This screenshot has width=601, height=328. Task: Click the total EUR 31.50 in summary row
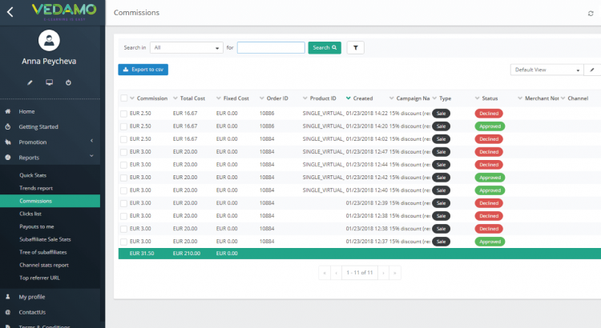[142, 254]
